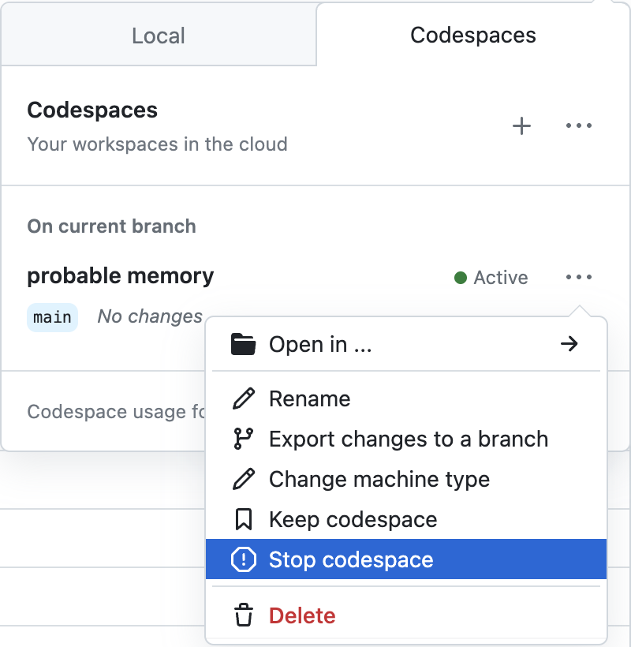The width and height of the screenshot is (631, 647).
Task: Select the alert icon next to Stop codespace
Action: click(244, 559)
